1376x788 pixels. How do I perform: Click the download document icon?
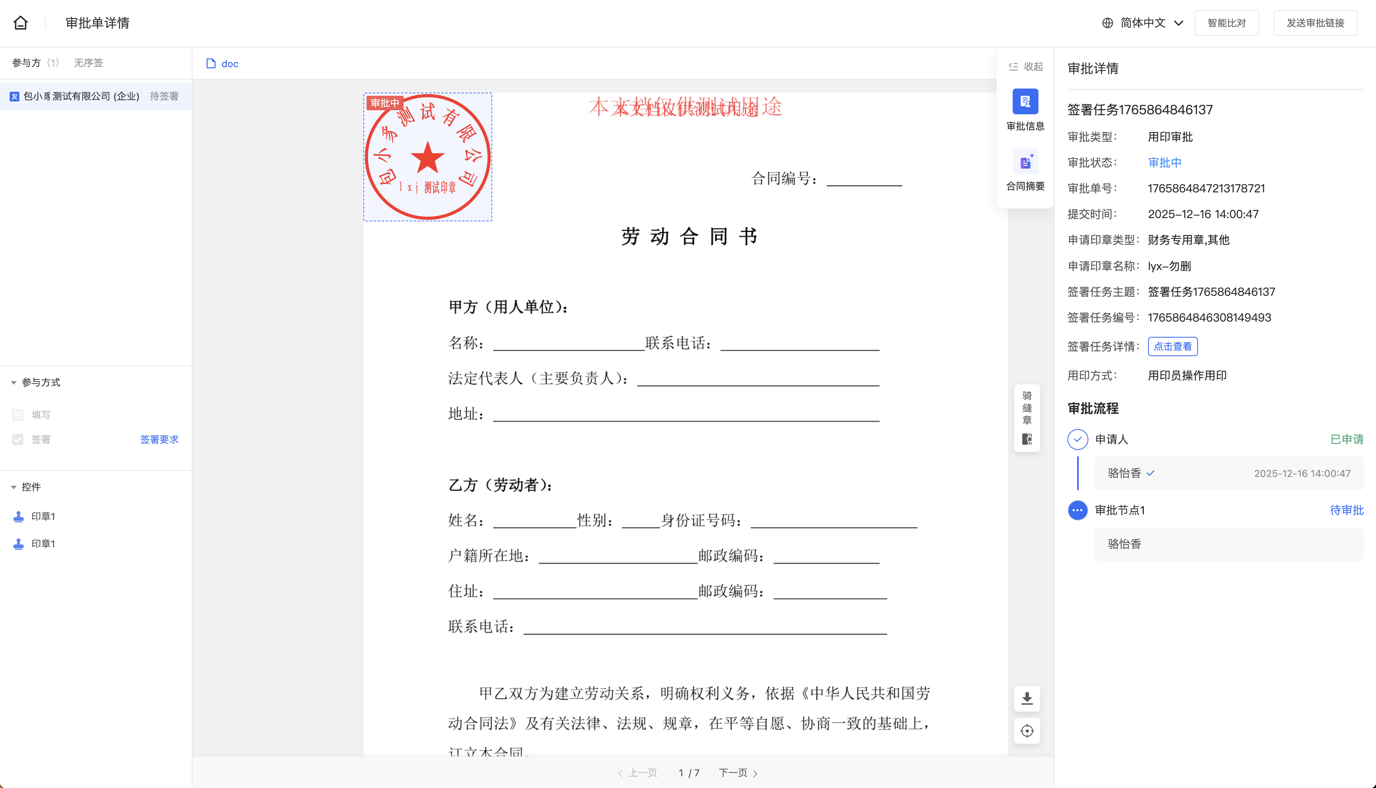(1027, 699)
